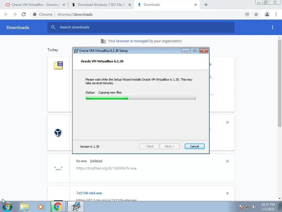Open Windows Media Player from taskbar
This screenshot has width=282, height=212.
[x=41, y=207]
